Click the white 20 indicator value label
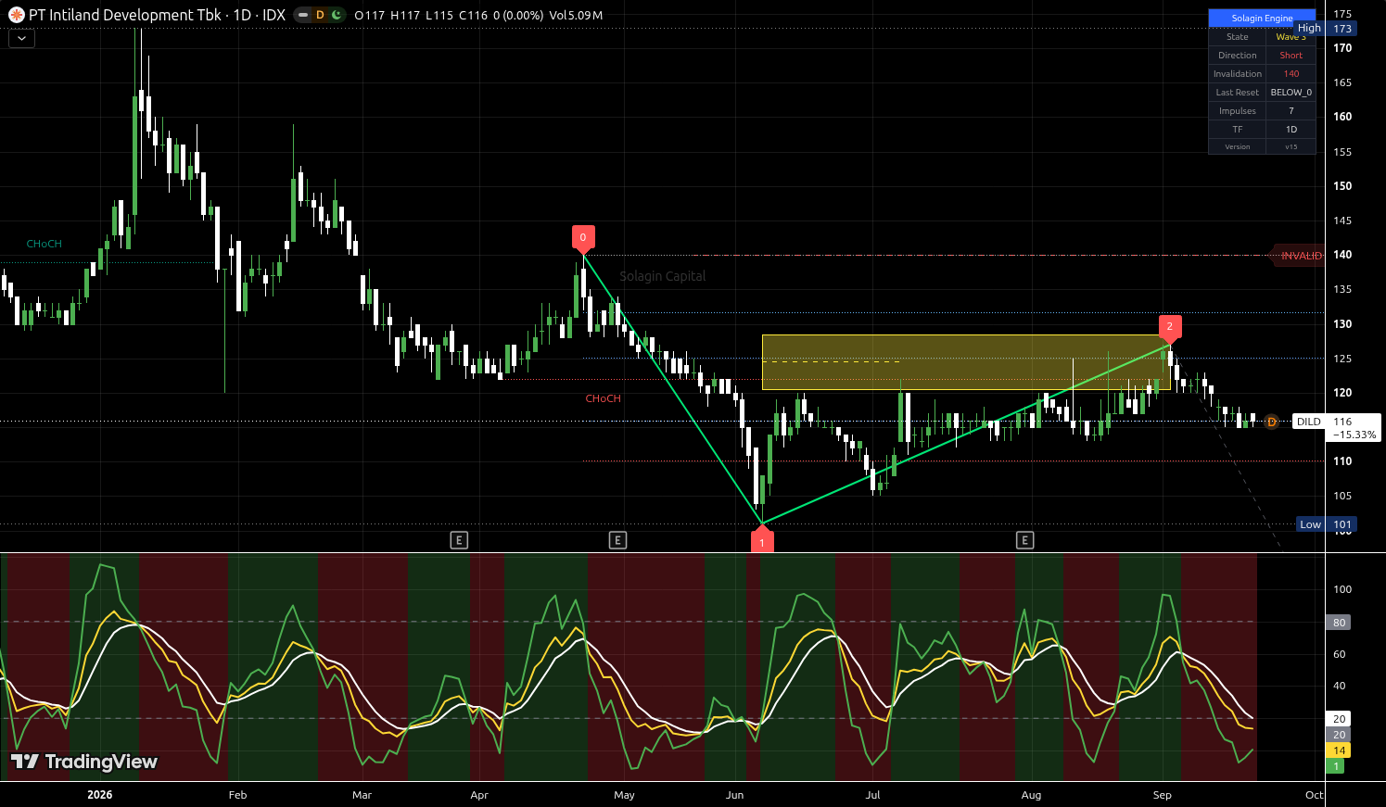 pos(1339,719)
